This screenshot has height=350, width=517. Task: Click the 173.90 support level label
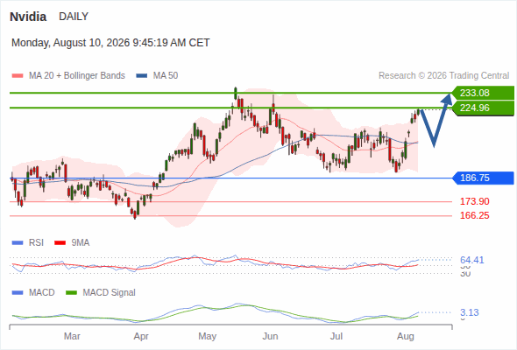coord(474,201)
